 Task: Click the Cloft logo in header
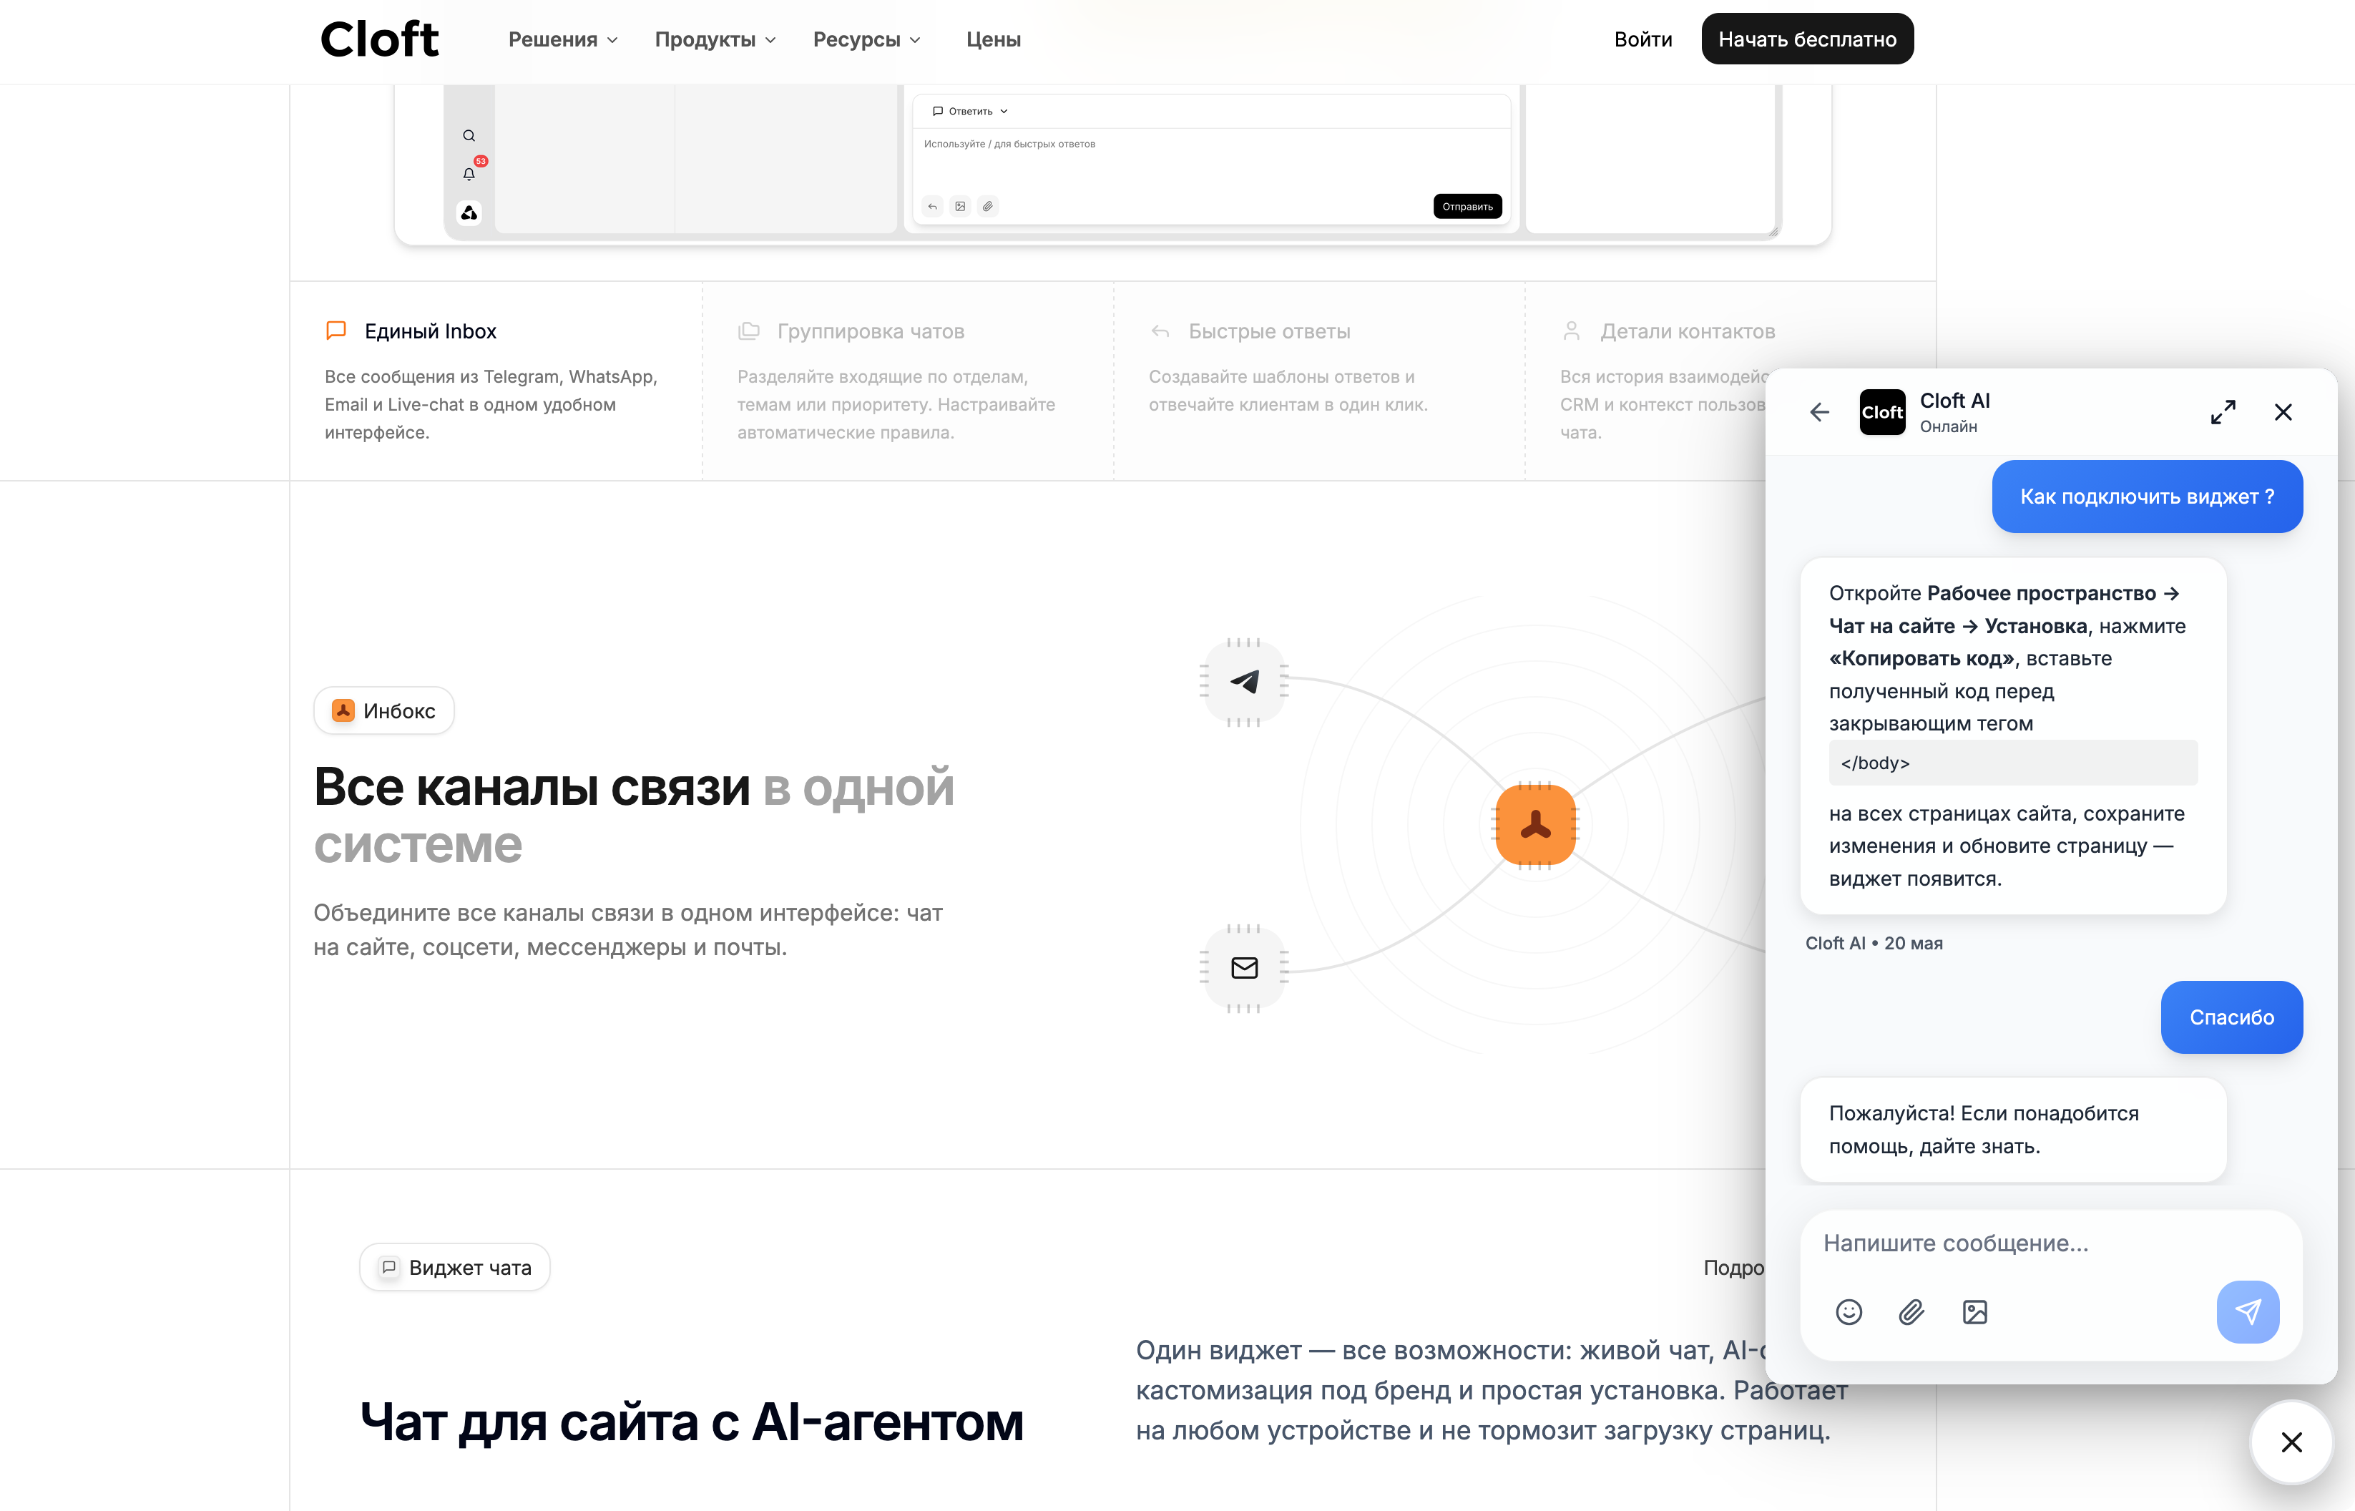tap(378, 39)
